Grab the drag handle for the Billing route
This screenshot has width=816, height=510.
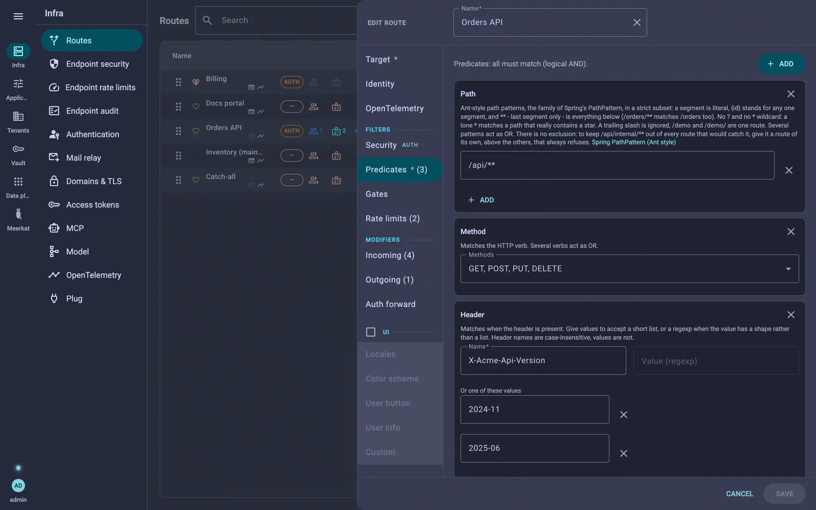[178, 82]
